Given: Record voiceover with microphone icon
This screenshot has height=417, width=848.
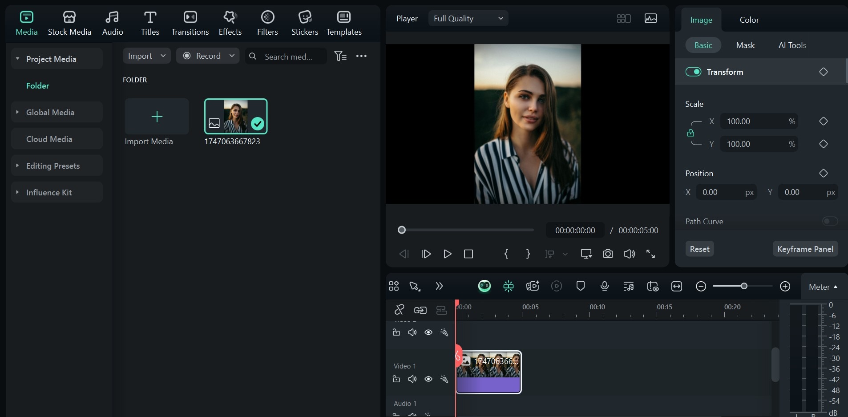Looking at the screenshot, I should (605, 286).
